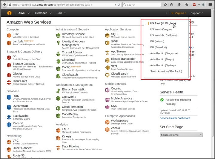Open the Services dropdown menu
This screenshot has height=159, width=215.
pyautogui.click(x=43, y=13)
